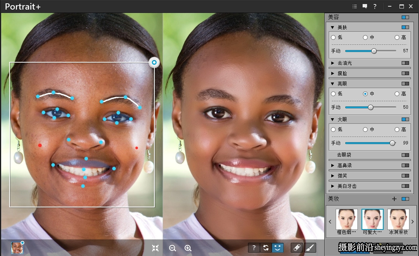
Task: Toggle the 微笑 switch on
Action: coord(405,176)
